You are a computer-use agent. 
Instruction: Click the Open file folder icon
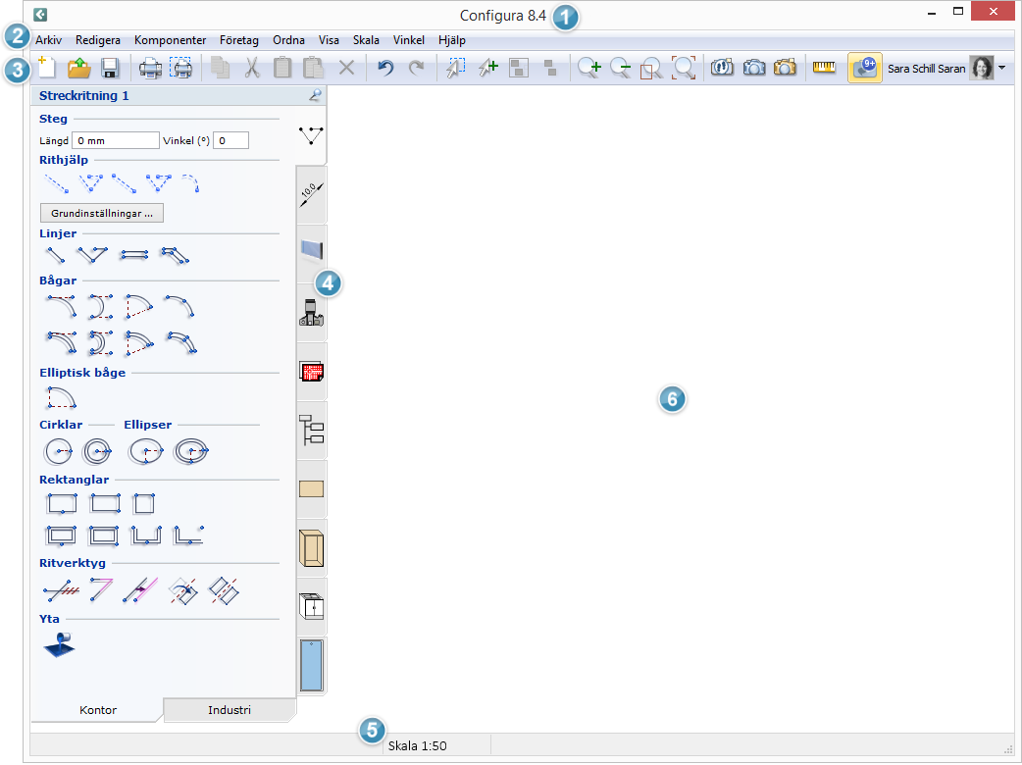tap(78, 68)
